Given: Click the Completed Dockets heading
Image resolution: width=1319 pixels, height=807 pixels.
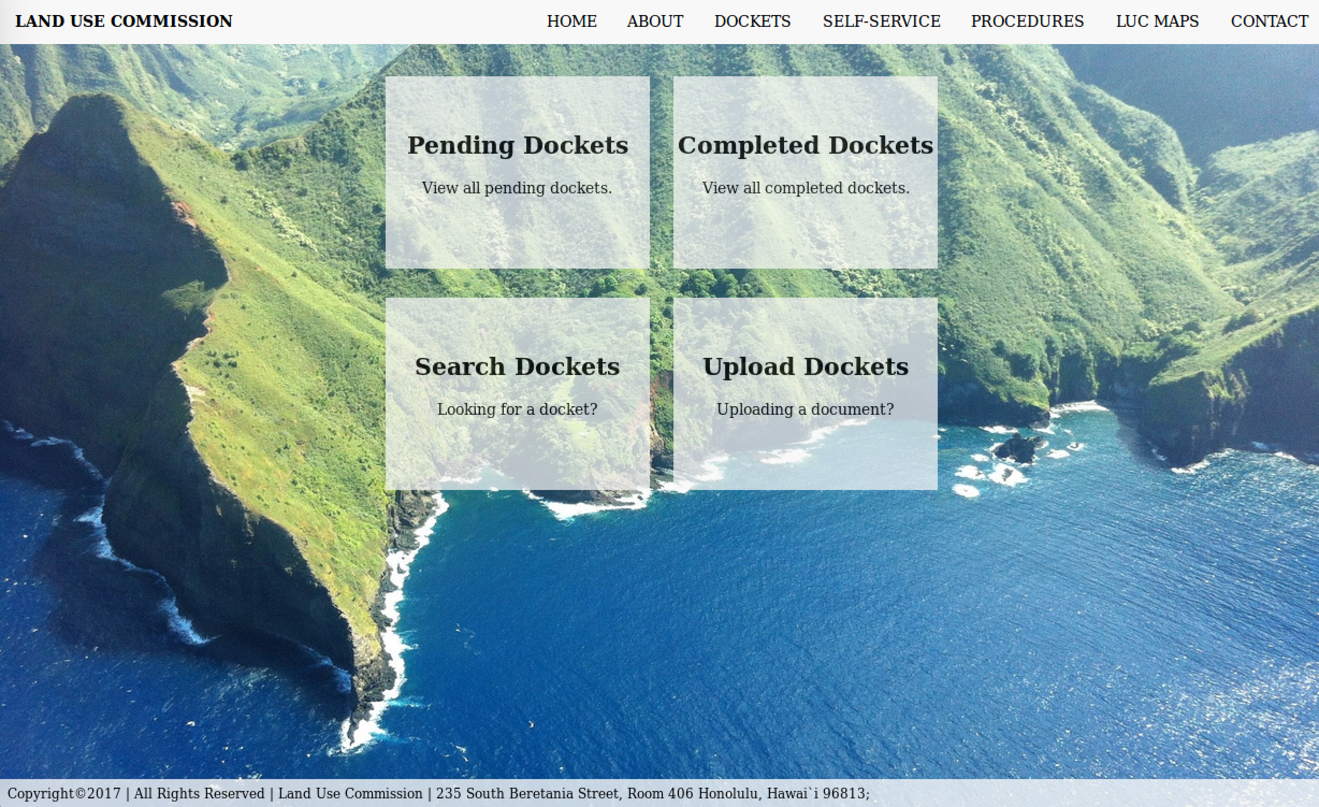Looking at the screenshot, I should pyautogui.click(x=805, y=145).
